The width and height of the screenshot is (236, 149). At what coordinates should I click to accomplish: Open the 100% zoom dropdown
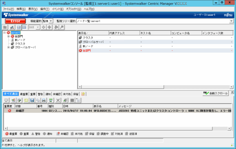(x=38, y=27)
